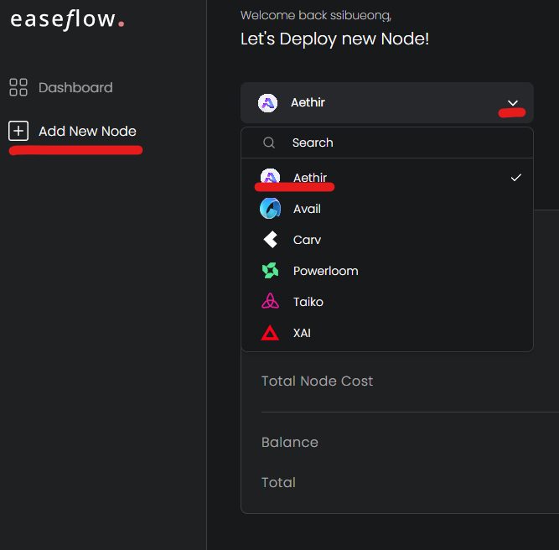Click the Let's Deploy new Node heading
559x550 pixels.
coord(334,39)
